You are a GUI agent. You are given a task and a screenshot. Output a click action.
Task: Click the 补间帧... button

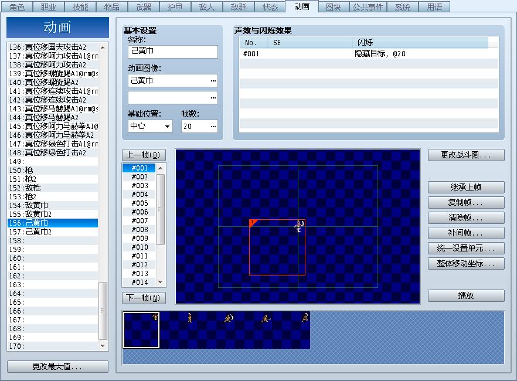pos(466,233)
